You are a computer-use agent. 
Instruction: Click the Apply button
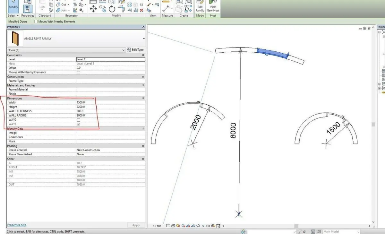136,225
